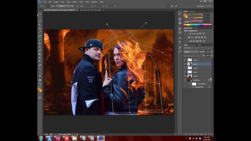This screenshot has height=141, width=251.
Task: Open the Edit menu
Action: coord(50,2)
